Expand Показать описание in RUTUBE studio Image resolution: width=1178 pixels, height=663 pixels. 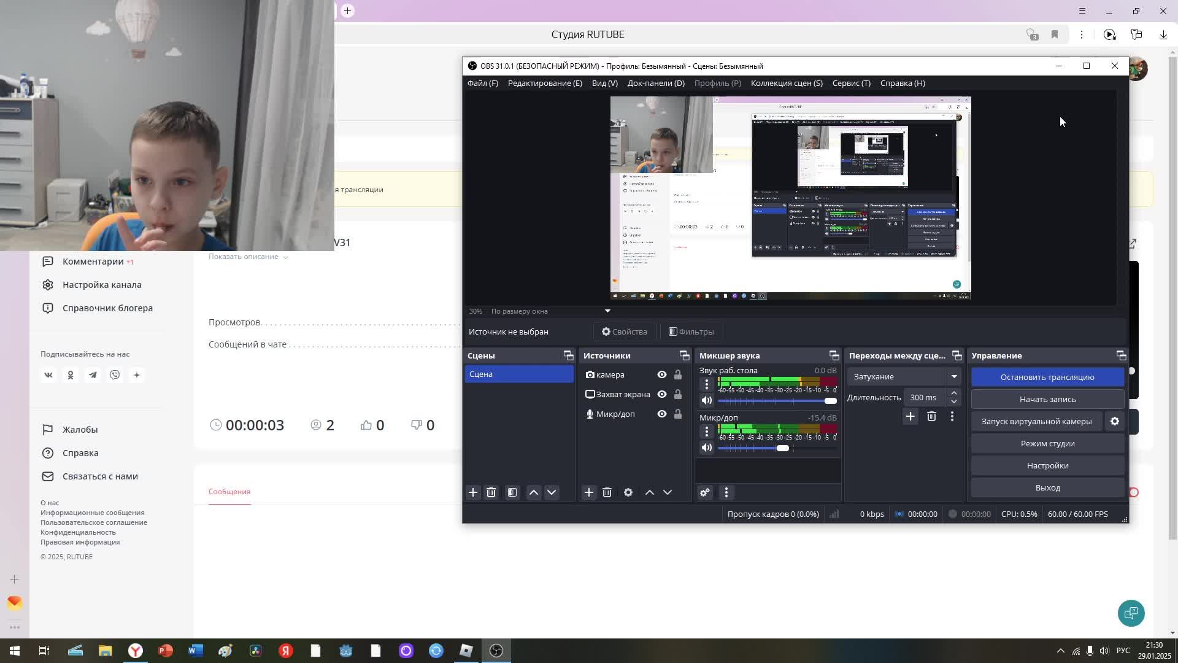coord(248,257)
